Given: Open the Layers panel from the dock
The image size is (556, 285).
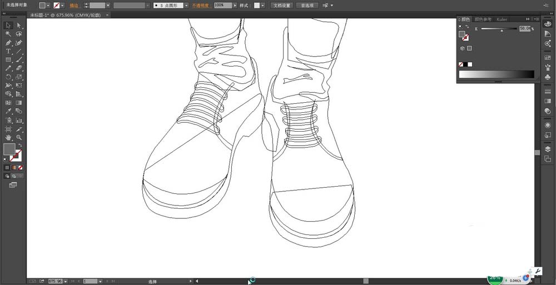Looking at the screenshot, I should pos(548,149).
